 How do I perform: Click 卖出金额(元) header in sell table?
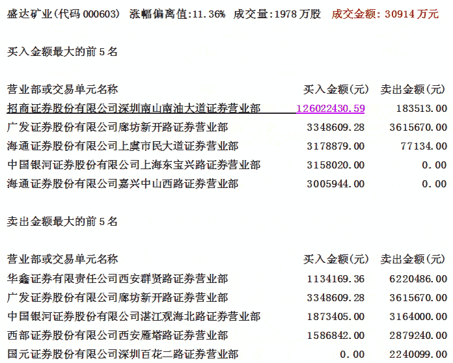413,259
